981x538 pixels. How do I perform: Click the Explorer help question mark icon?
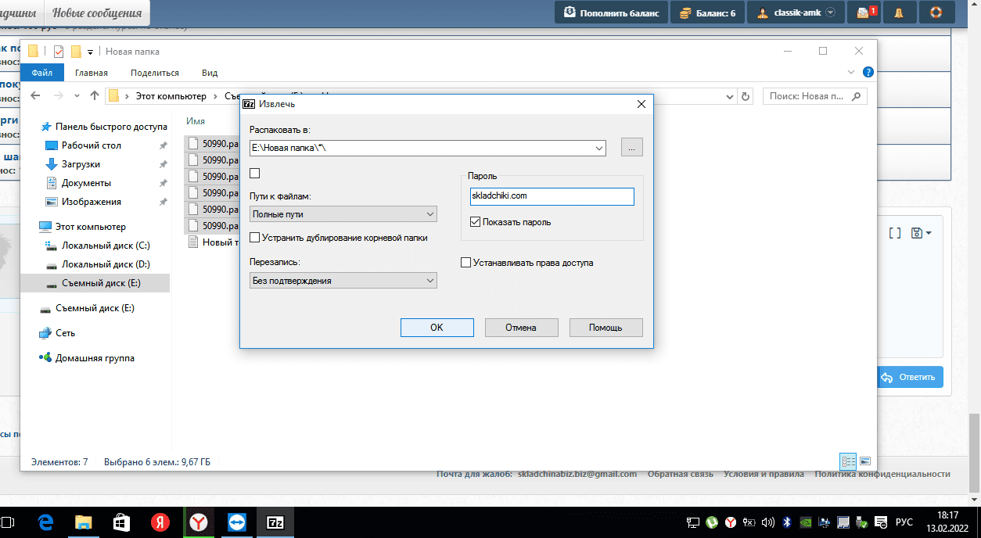pos(868,72)
